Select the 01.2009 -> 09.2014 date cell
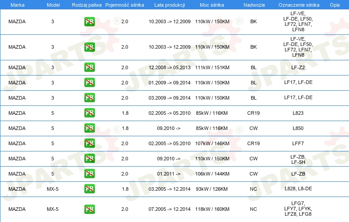This screenshot has width=349, height=222. click(170, 83)
